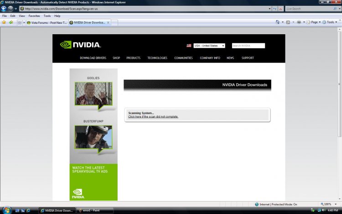342x214 pixels.
Task: Click the Busterfump video thumbnail
Action: click(x=93, y=137)
